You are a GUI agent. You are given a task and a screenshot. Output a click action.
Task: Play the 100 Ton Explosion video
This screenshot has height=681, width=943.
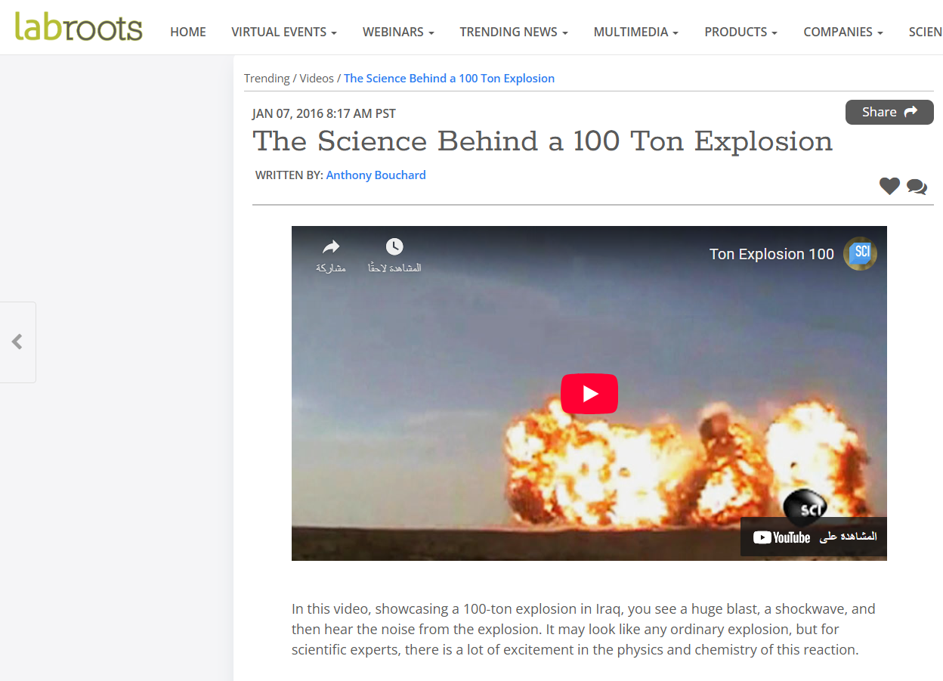coord(589,394)
